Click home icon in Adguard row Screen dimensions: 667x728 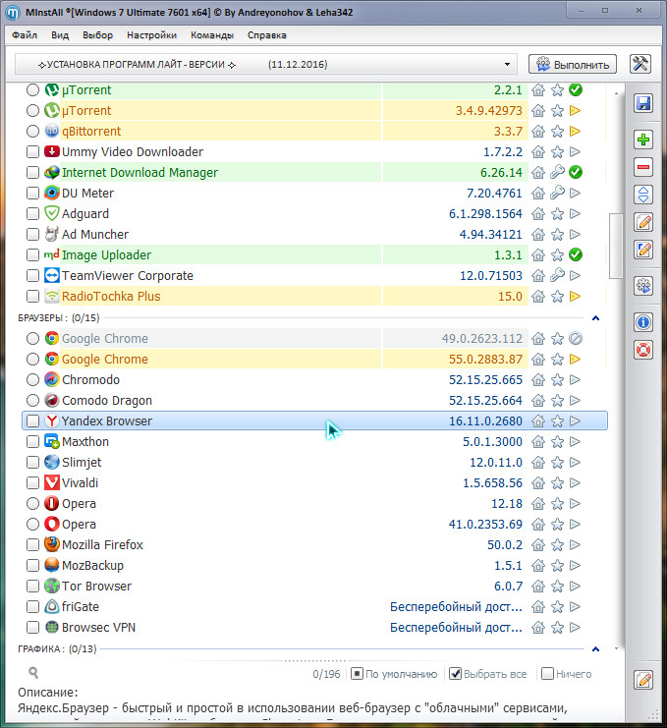[538, 213]
